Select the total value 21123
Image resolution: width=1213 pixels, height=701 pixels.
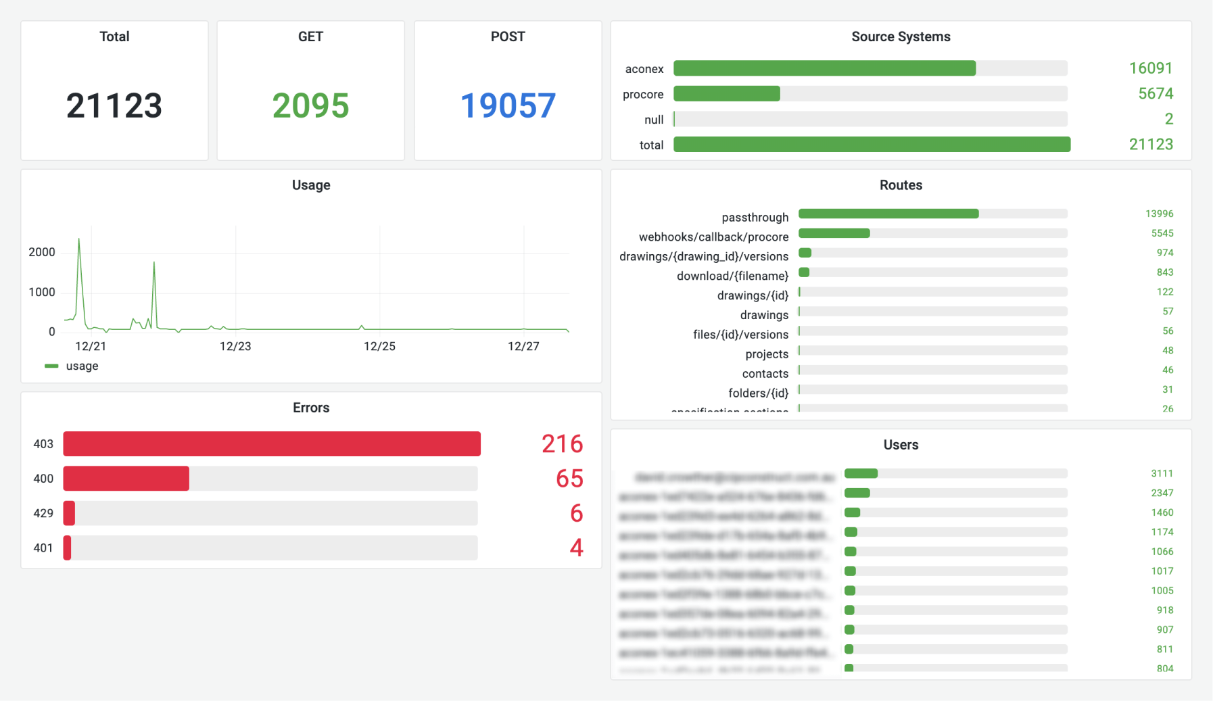pyautogui.click(x=114, y=105)
